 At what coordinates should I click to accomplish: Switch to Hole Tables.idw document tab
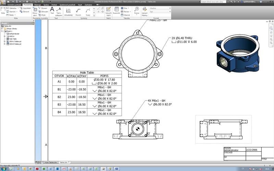click(x=51, y=162)
